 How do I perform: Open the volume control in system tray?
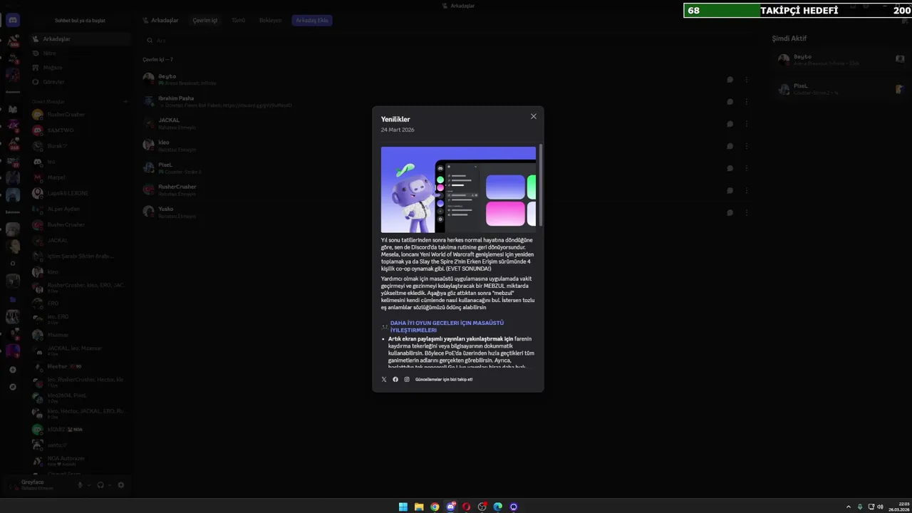[880, 507]
